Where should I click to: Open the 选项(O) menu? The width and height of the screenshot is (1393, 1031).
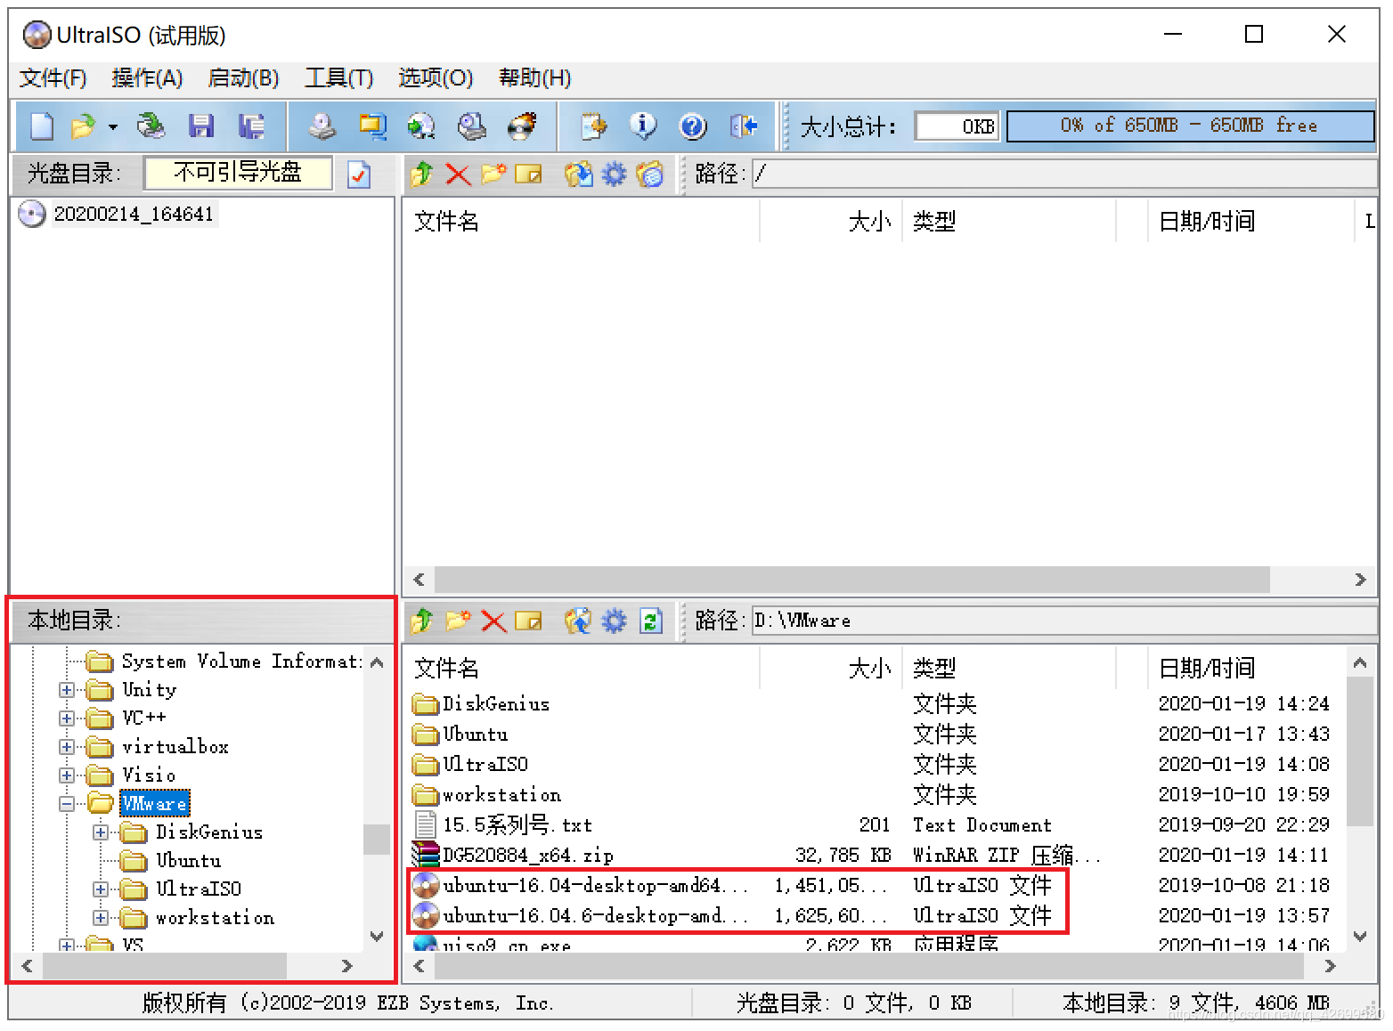(x=436, y=78)
